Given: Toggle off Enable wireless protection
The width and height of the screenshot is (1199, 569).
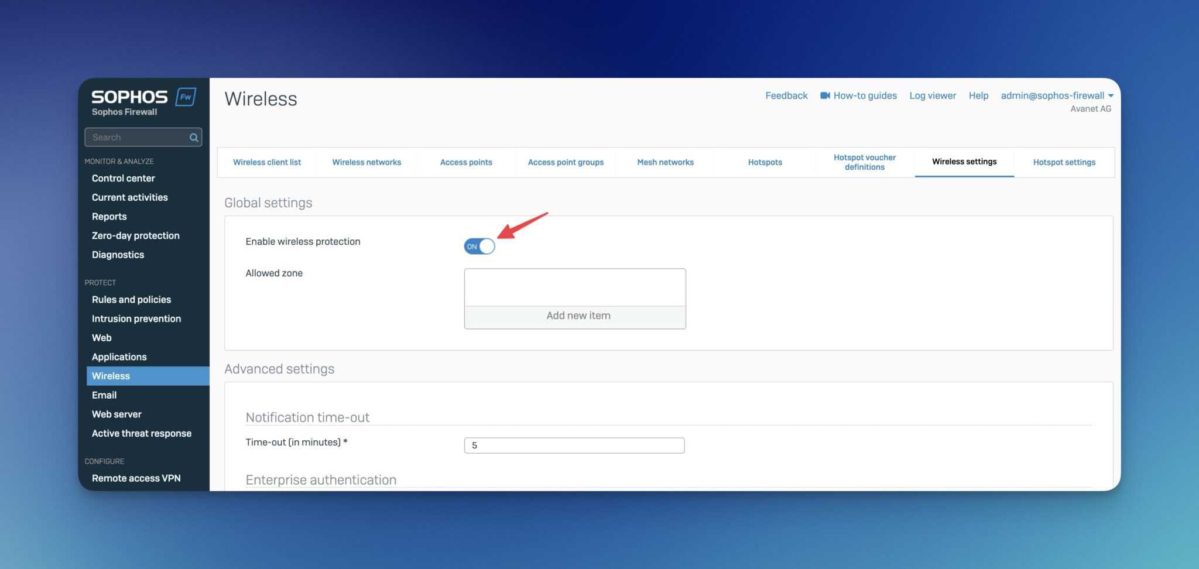Looking at the screenshot, I should click(479, 246).
